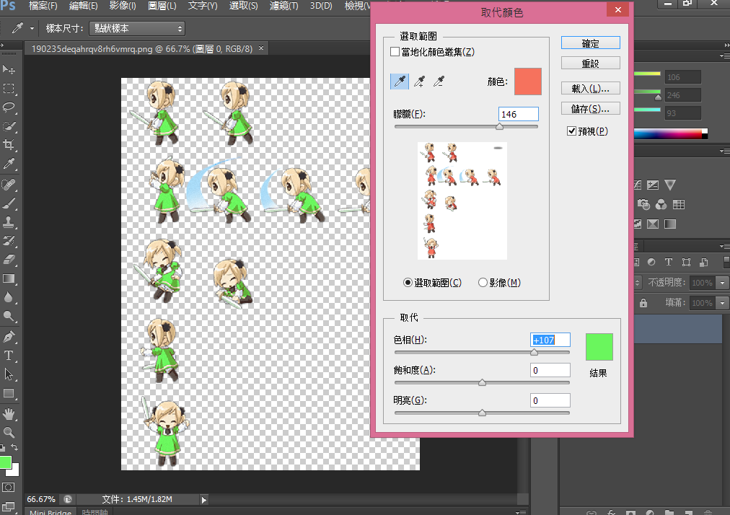
Task: Toggle Quick Mask mode
Action: 9,488
